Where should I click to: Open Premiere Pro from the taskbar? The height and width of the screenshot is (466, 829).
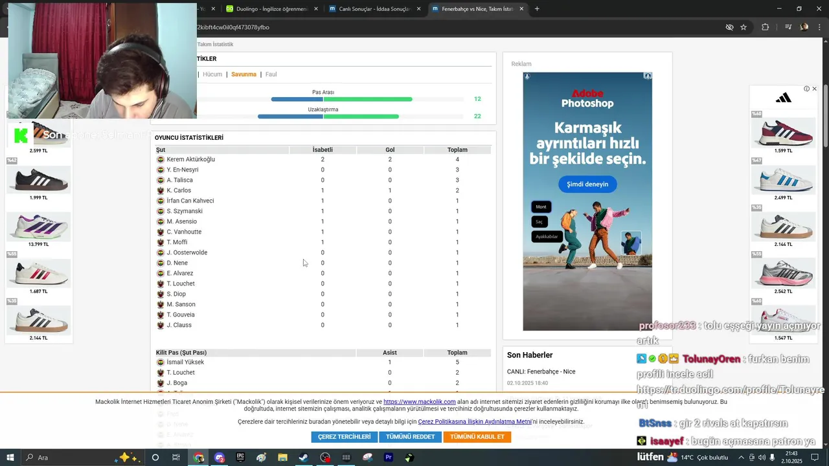(x=389, y=458)
